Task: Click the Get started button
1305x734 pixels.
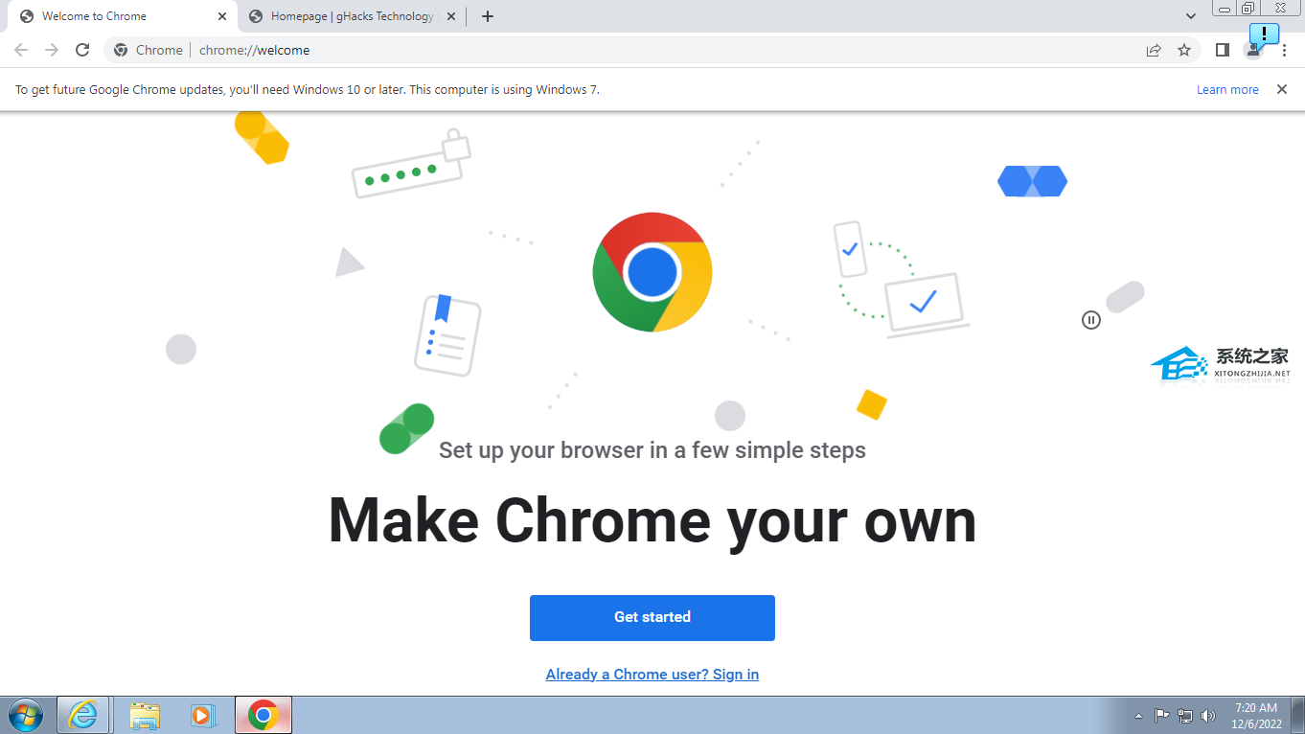Action: click(652, 617)
